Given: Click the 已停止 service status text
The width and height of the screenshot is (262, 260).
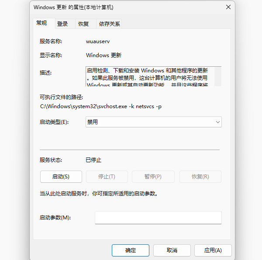Looking at the screenshot, I should (93, 160).
